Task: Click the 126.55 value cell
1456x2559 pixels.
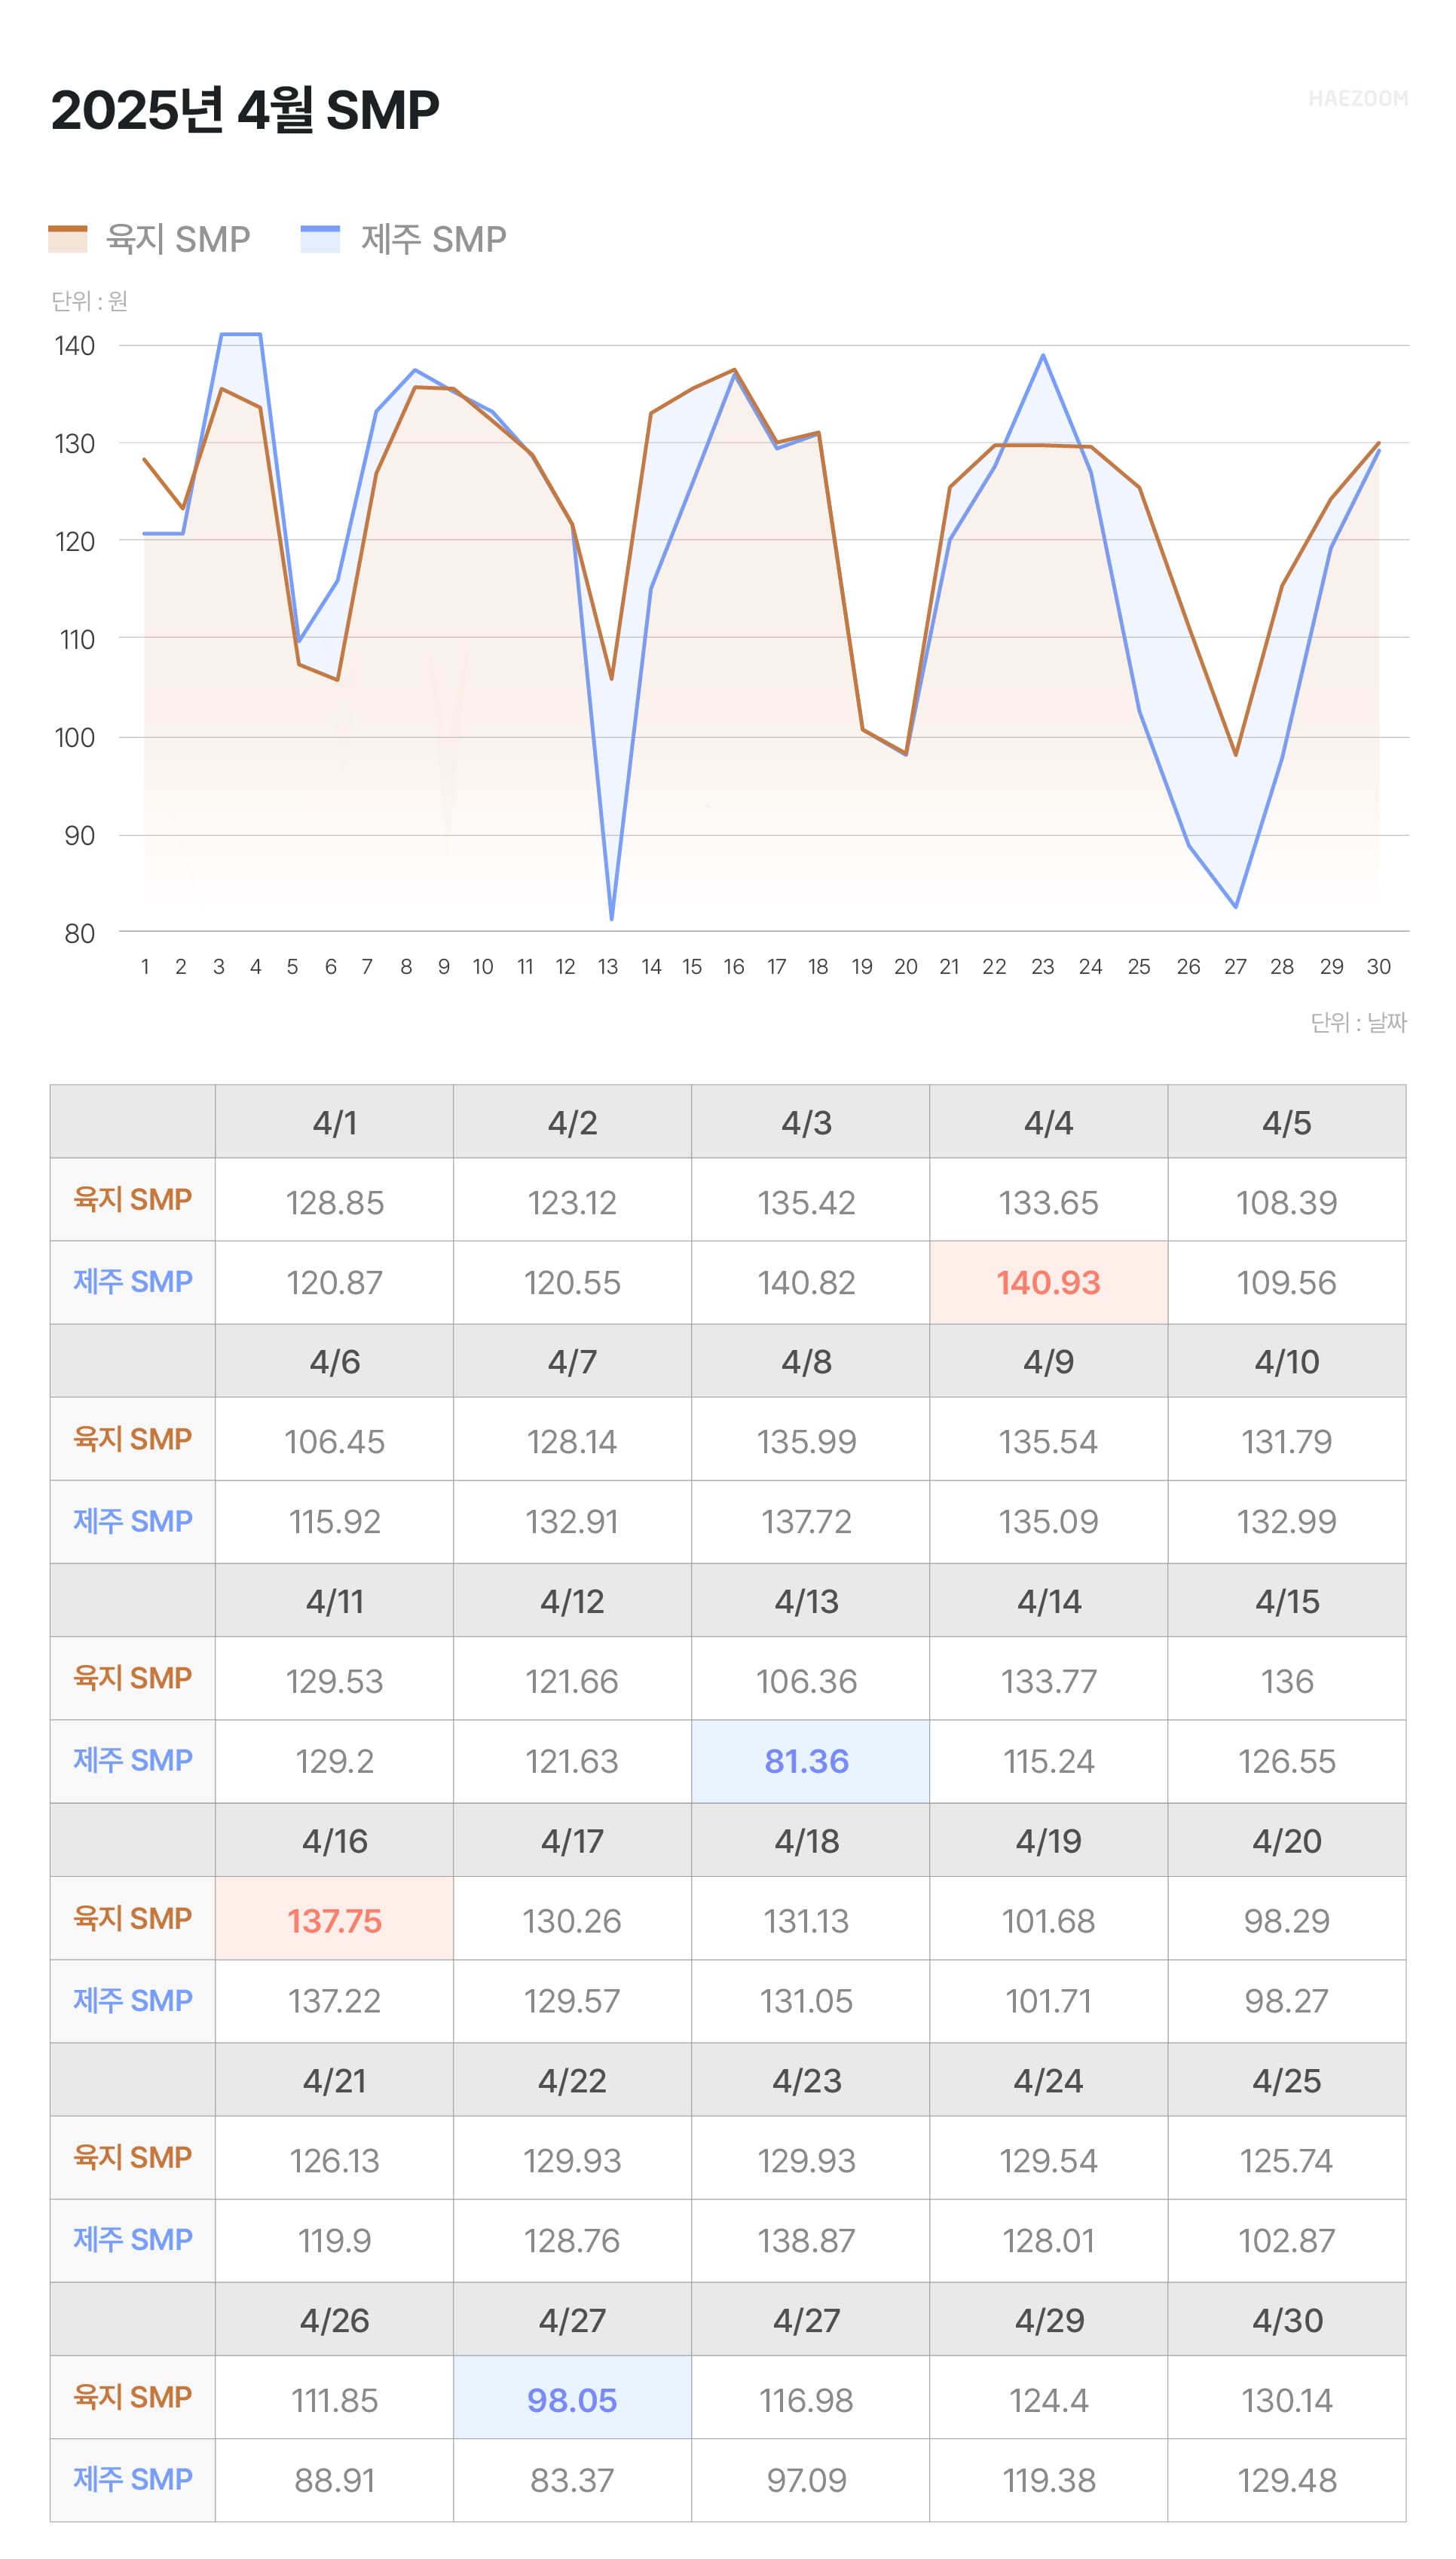Action: (x=1286, y=1762)
